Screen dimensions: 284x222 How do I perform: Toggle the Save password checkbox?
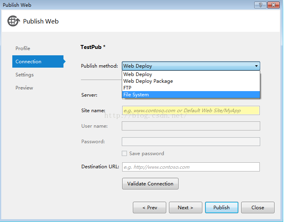coord(125,154)
